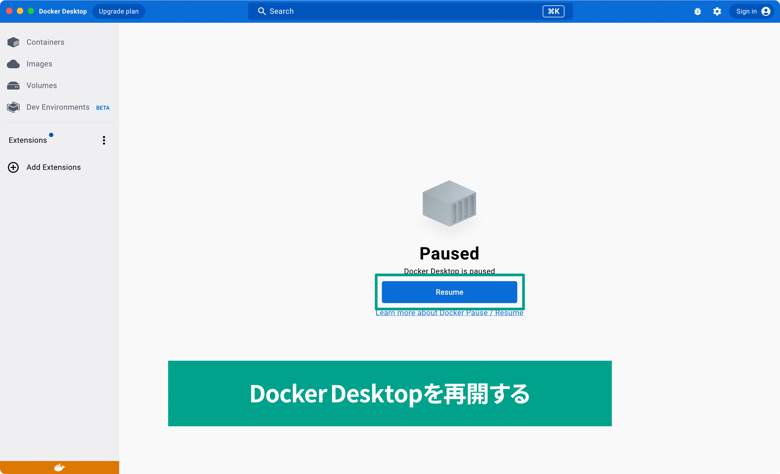780x474 pixels.
Task: Maximize the window with green button
Action: [31, 11]
